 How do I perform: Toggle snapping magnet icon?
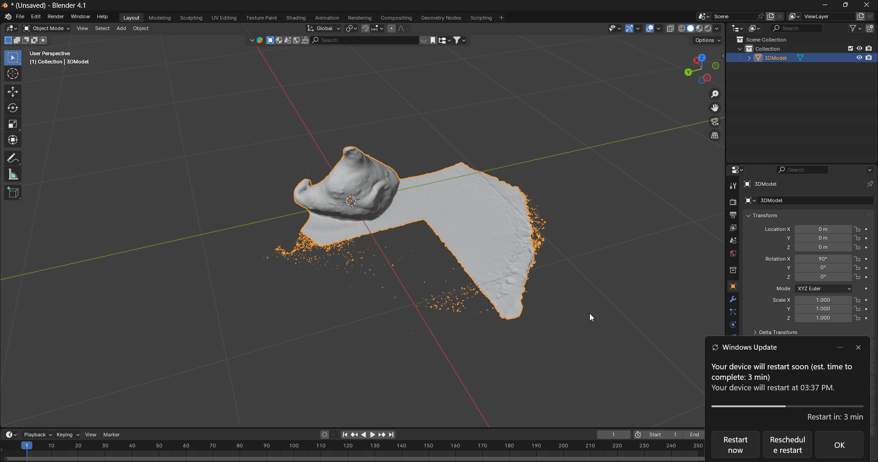(365, 28)
